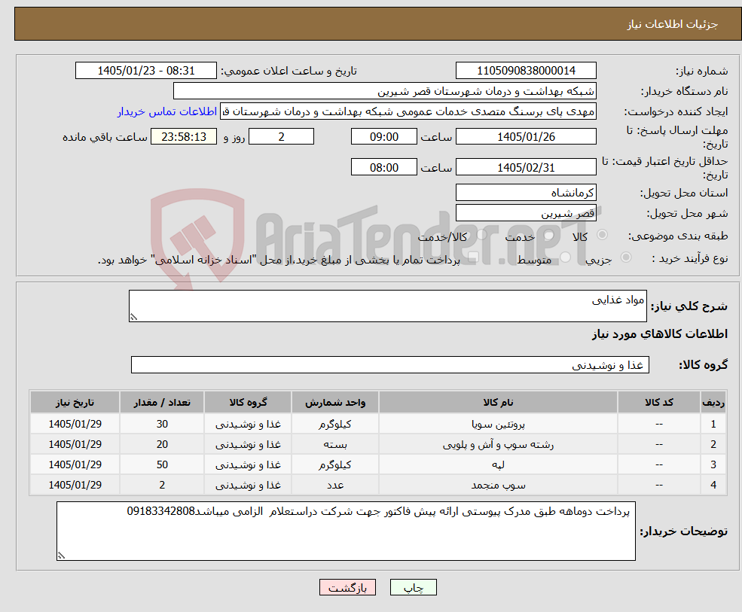Click the تاریخ نیاز column header

(75, 403)
